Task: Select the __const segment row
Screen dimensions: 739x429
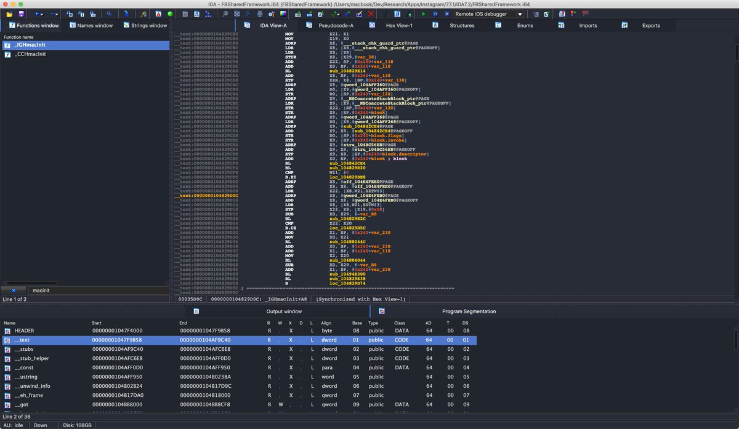Action: [239, 367]
